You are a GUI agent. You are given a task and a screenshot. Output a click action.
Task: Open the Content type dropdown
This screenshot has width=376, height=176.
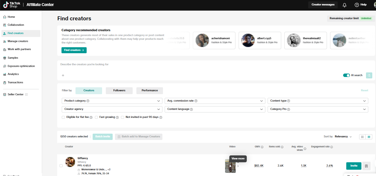[x=318, y=101]
